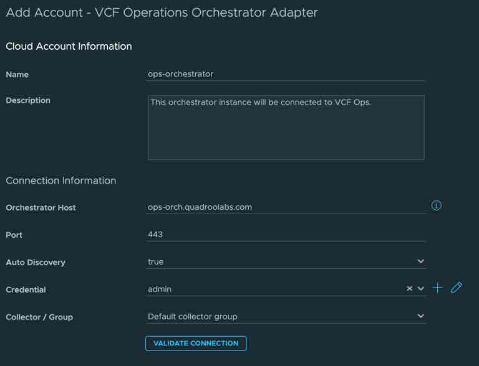Edit the admin credential with pencil icon
Viewport: 479px width, 366px height.
(457, 288)
